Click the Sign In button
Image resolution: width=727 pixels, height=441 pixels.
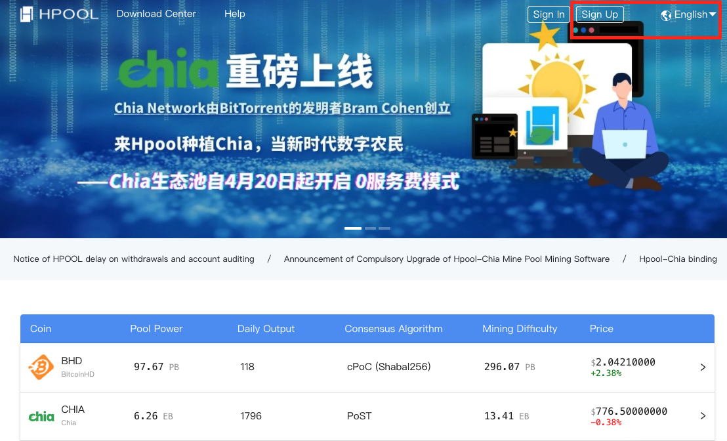point(549,14)
